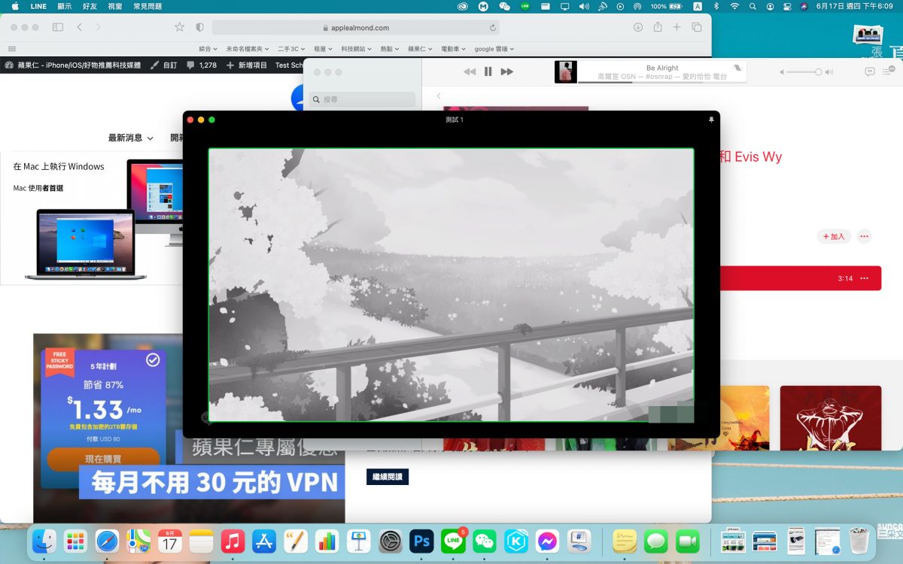Click 新增項目 in admin bar

247,65
